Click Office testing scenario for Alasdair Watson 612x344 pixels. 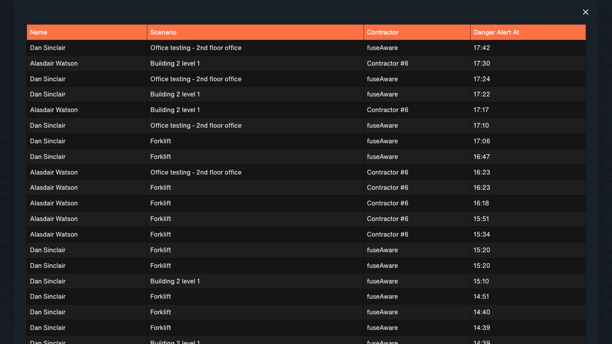196,172
